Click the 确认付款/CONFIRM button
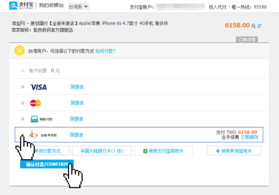Viewport: 279px width, 195px height. [47, 164]
